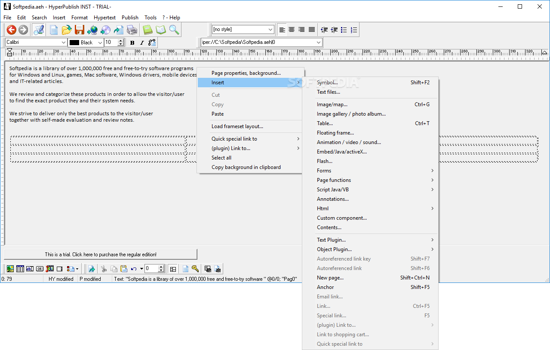
Task: Click the insert video film strip icon
Action: [50, 269]
